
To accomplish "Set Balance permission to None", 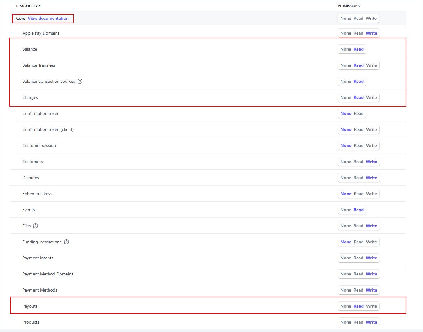I will (345, 49).
